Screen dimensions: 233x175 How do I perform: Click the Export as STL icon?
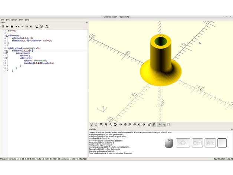pyautogui.click(x=47, y=27)
